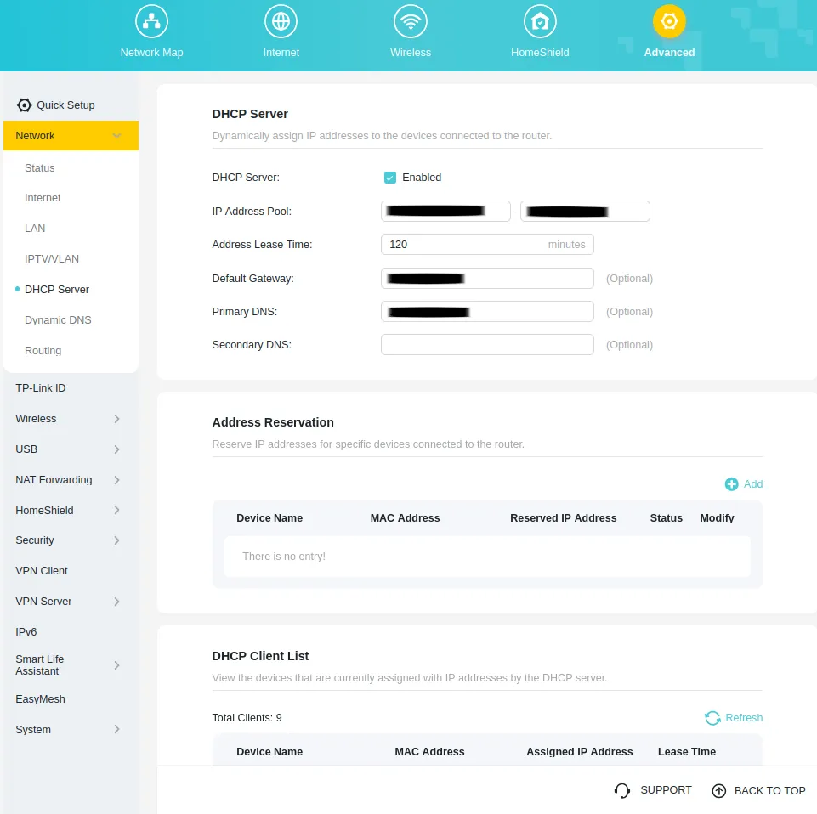Click the BACK TO TOP text
The image size is (817, 814).
pos(769,791)
